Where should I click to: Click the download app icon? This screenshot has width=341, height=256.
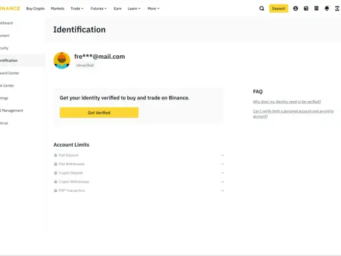(x=338, y=9)
